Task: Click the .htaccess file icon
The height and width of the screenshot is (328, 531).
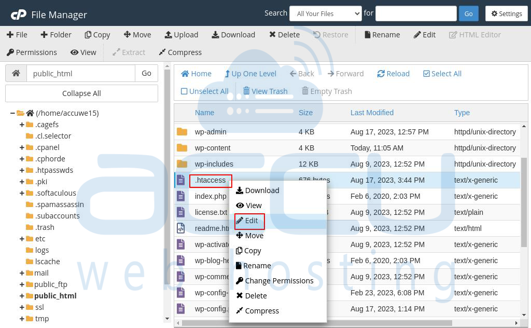Action: click(x=181, y=180)
